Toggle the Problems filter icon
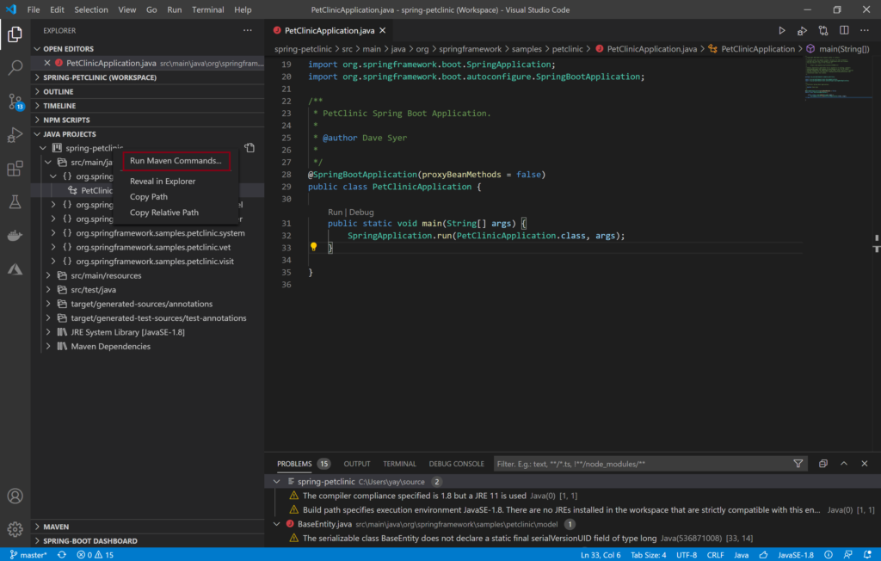The image size is (881, 561). click(x=798, y=463)
